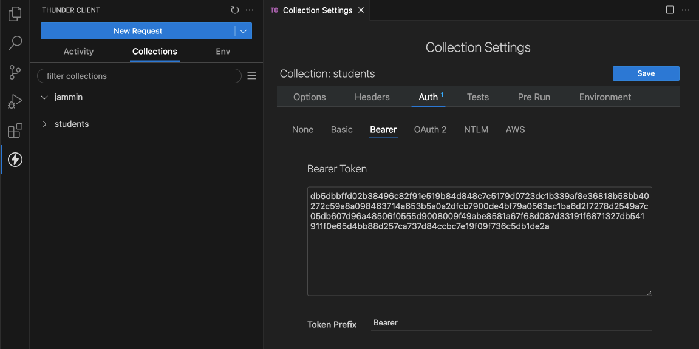This screenshot has width=699, height=349.
Task: Open editor more actions ellipsis
Action: [x=685, y=10]
